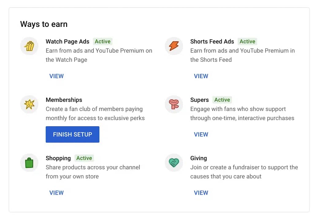The height and width of the screenshot is (216, 314).
Task: View the Giving fundraiser options
Action: point(201,193)
